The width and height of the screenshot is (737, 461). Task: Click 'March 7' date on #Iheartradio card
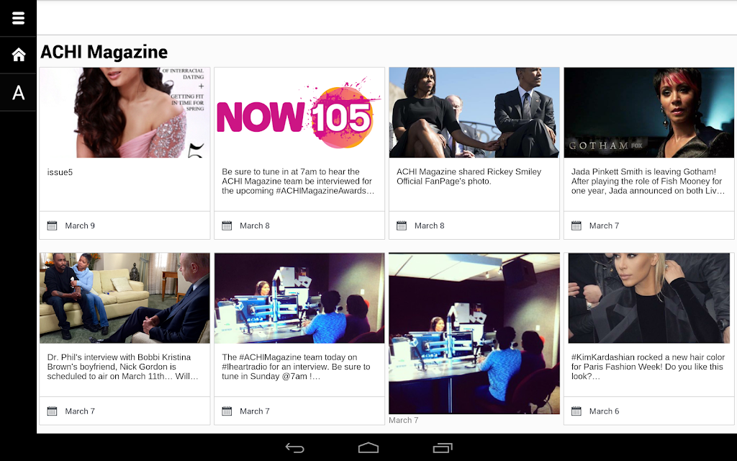tap(255, 411)
